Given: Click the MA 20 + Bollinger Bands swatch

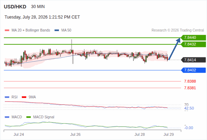Looking at the screenshot, I should [x=7, y=30].
